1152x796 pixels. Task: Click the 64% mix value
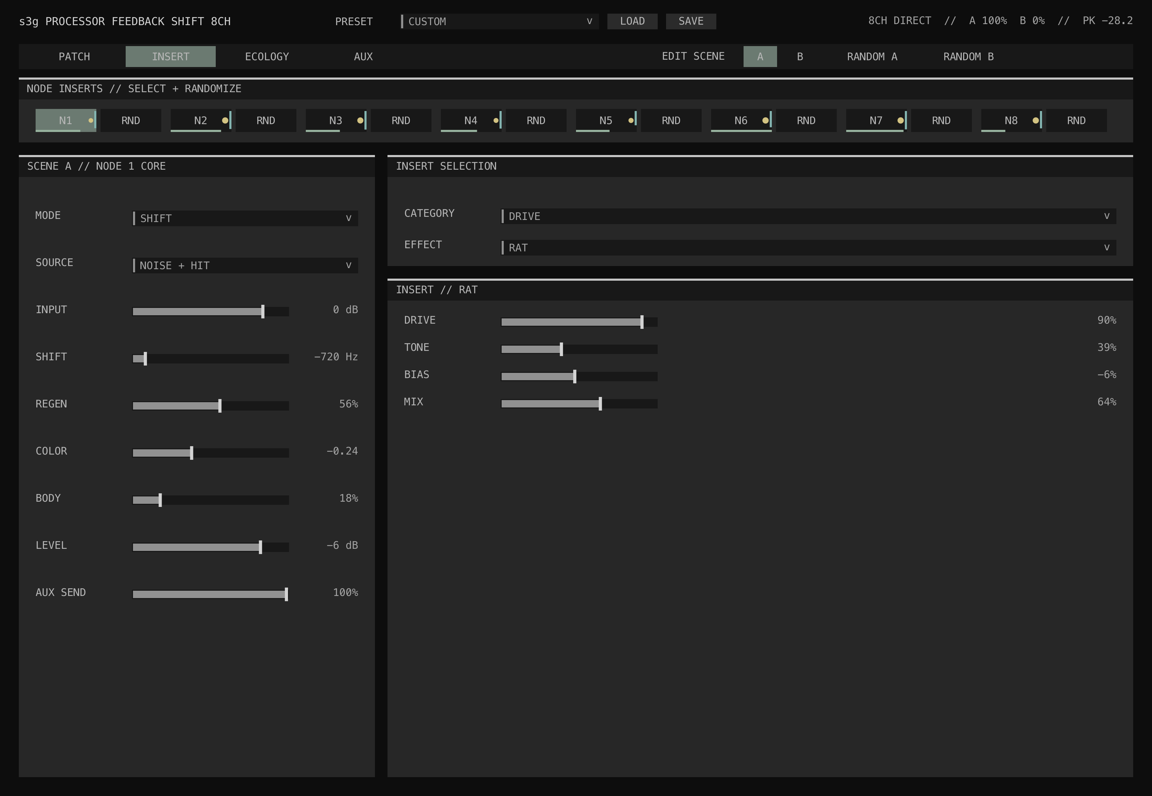click(1107, 401)
